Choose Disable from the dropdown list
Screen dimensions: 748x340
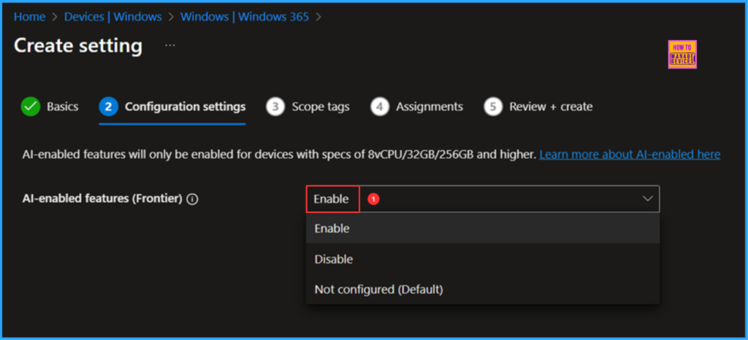(x=483, y=259)
